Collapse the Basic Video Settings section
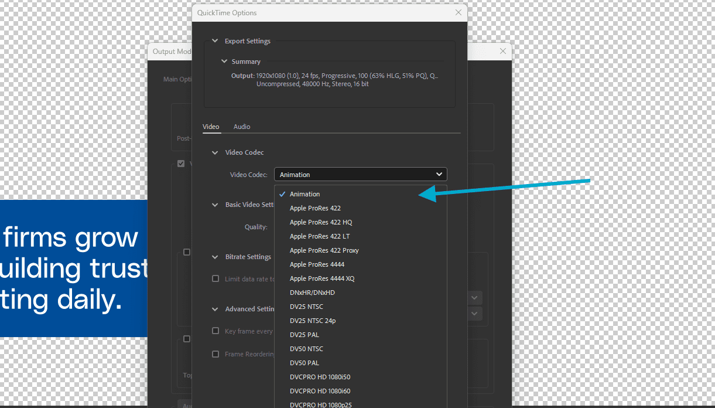 point(215,205)
